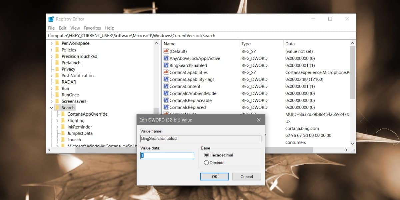Viewport: 400px width, 200px height.
Task: Select Decimal base radio button
Action: point(206,163)
